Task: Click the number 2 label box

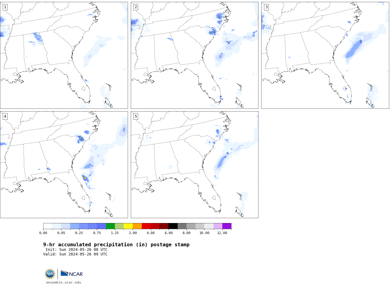Action: click(136, 7)
